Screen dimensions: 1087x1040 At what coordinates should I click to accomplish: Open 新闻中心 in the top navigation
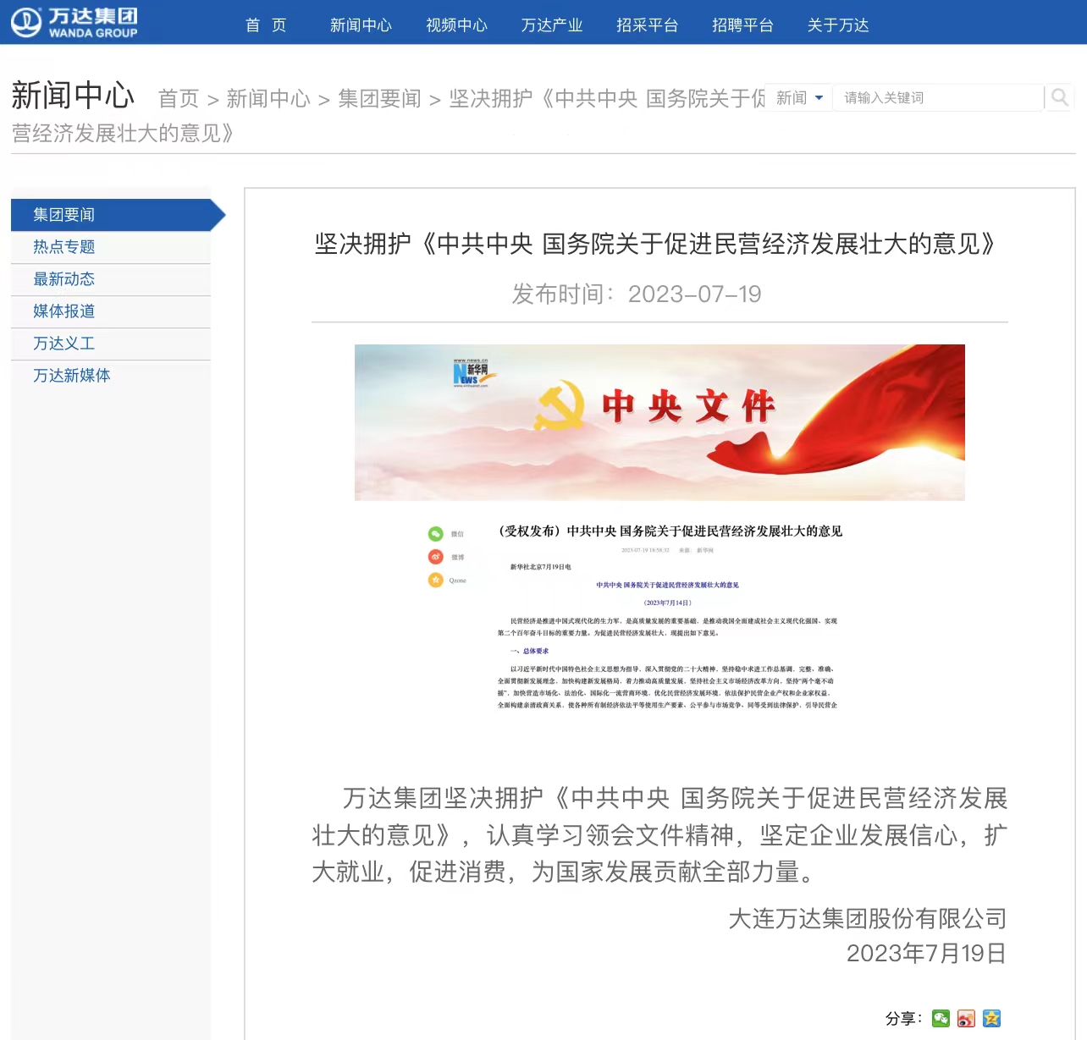(x=361, y=25)
